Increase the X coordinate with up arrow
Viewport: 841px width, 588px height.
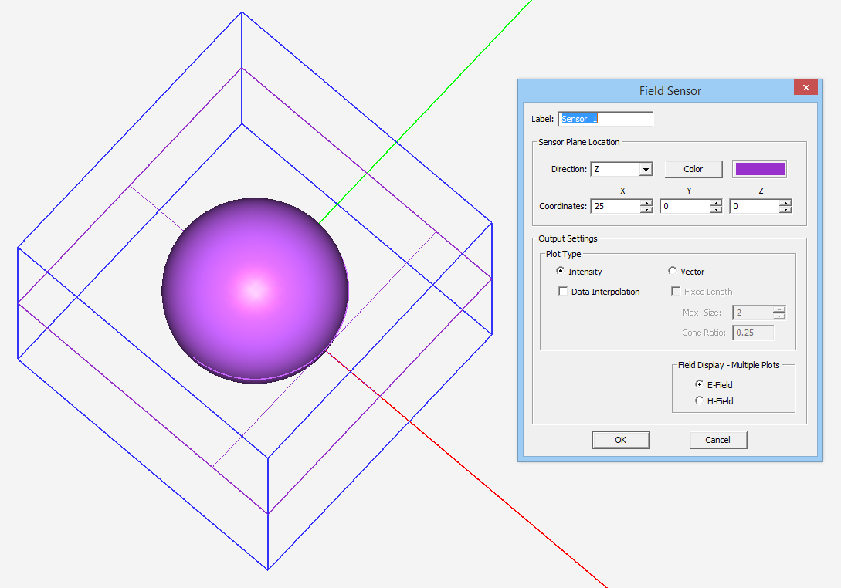(x=646, y=203)
